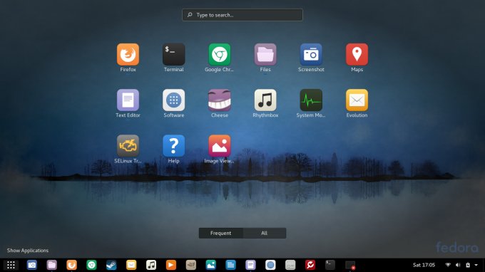Click the Show Applications grid button

(11, 265)
